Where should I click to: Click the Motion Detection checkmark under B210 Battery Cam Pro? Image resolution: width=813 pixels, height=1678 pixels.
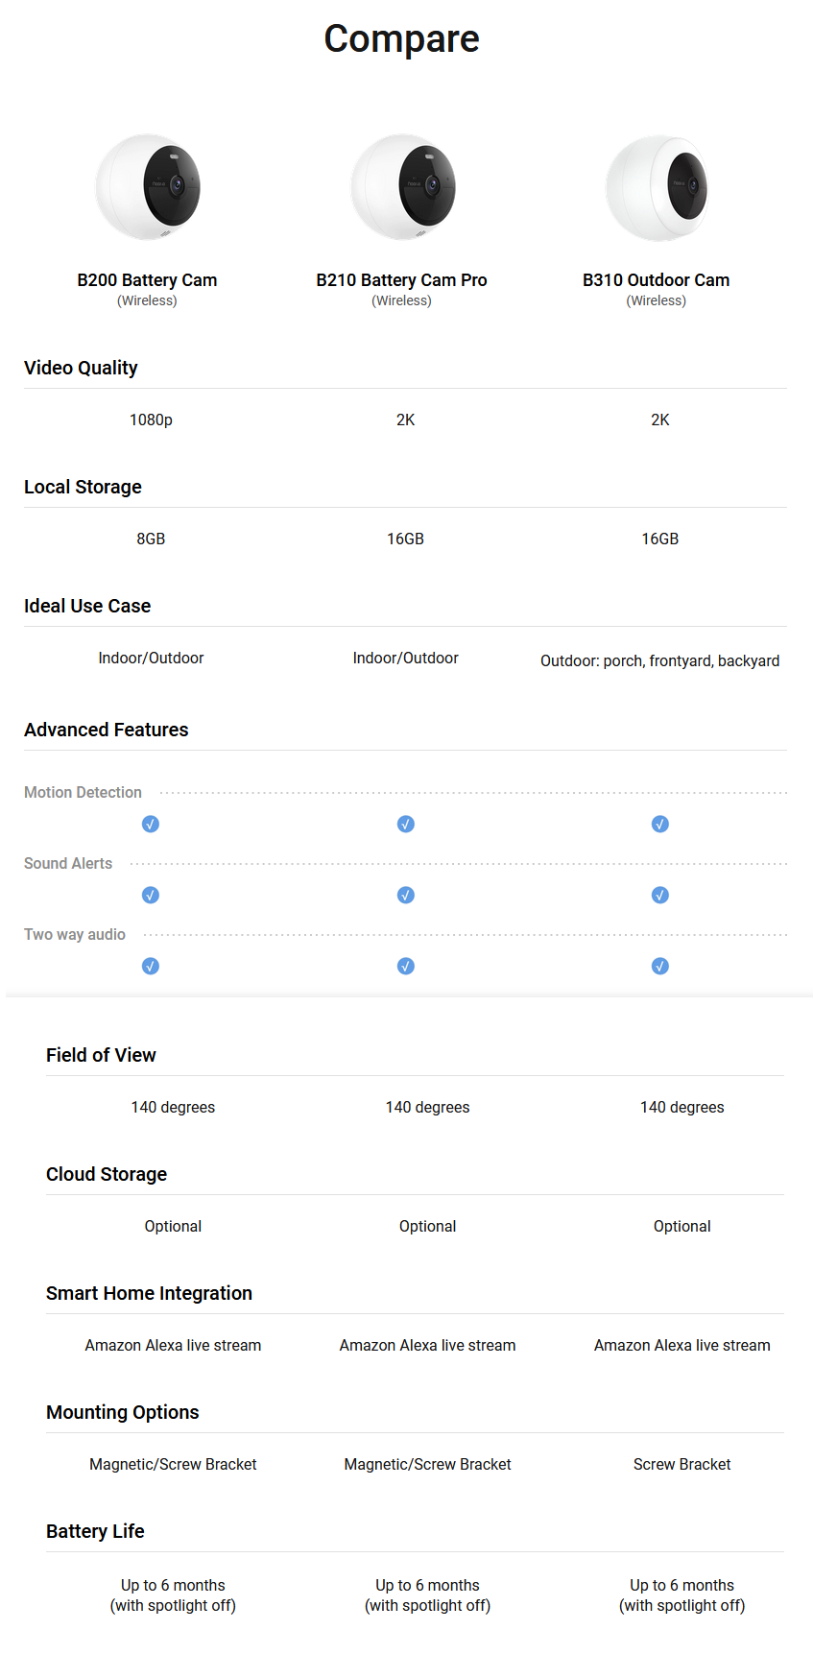(406, 824)
